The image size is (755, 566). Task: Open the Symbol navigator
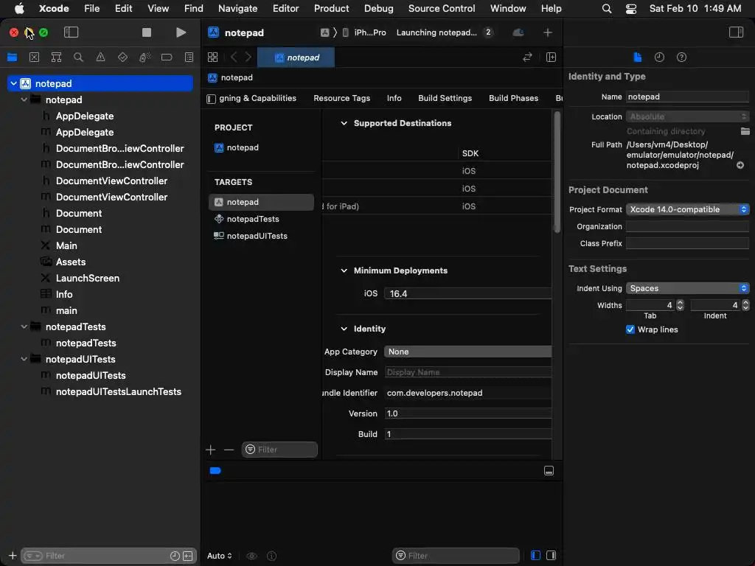pos(56,57)
